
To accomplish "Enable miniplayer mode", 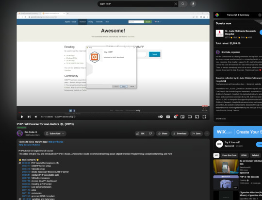I will 182,117.
